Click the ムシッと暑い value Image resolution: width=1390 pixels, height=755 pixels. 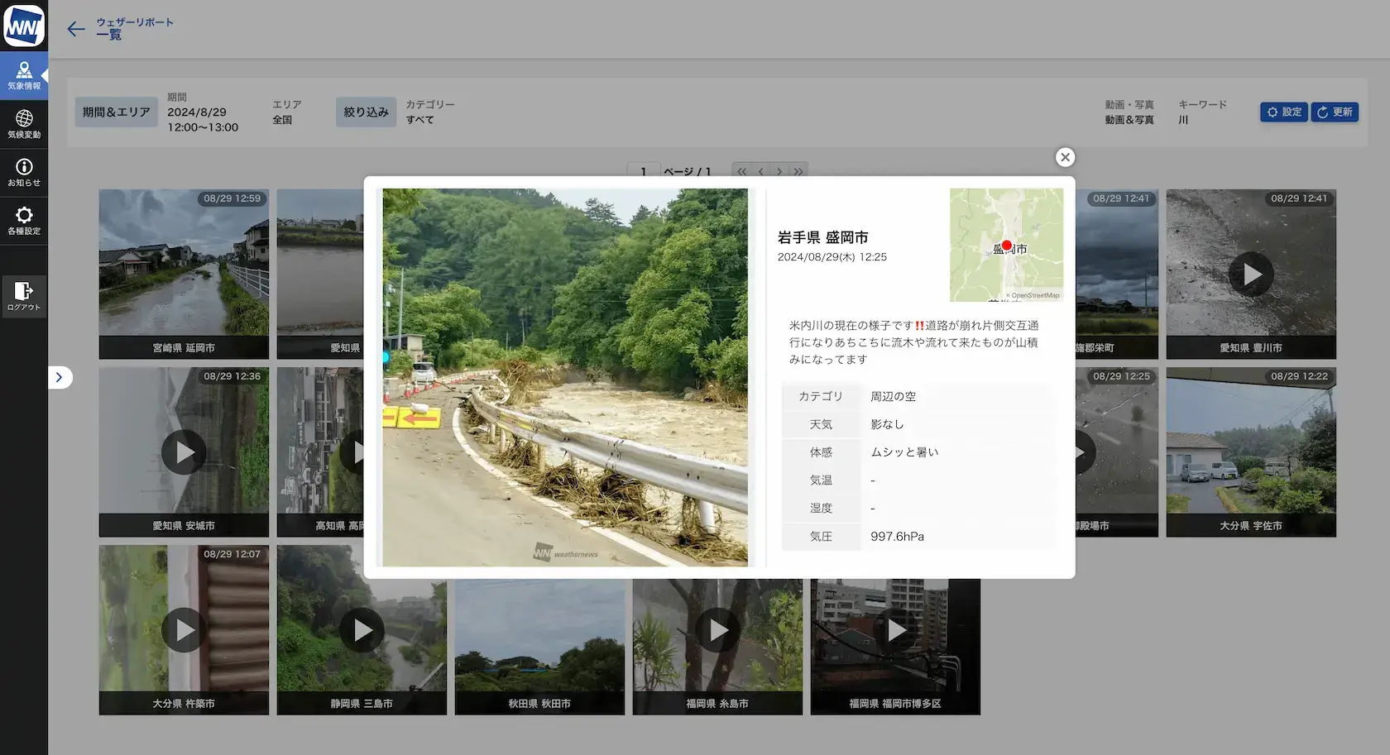coord(904,452)
